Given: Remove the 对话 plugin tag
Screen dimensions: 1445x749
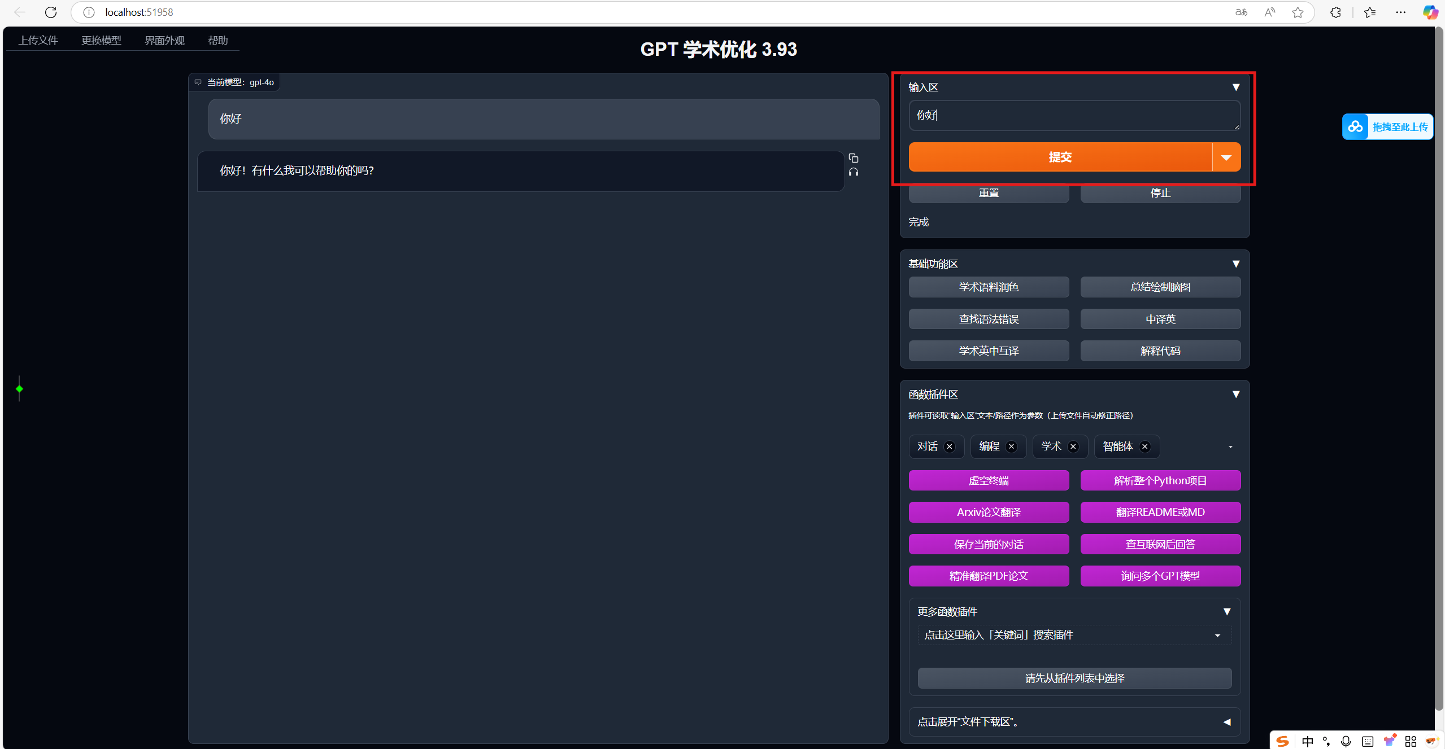Looking at the screenshot, I should (950, 446).
